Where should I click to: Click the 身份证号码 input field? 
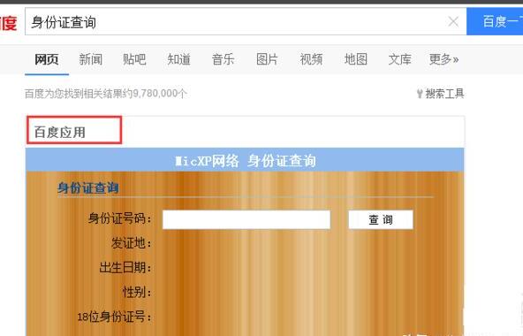[246, 219]
